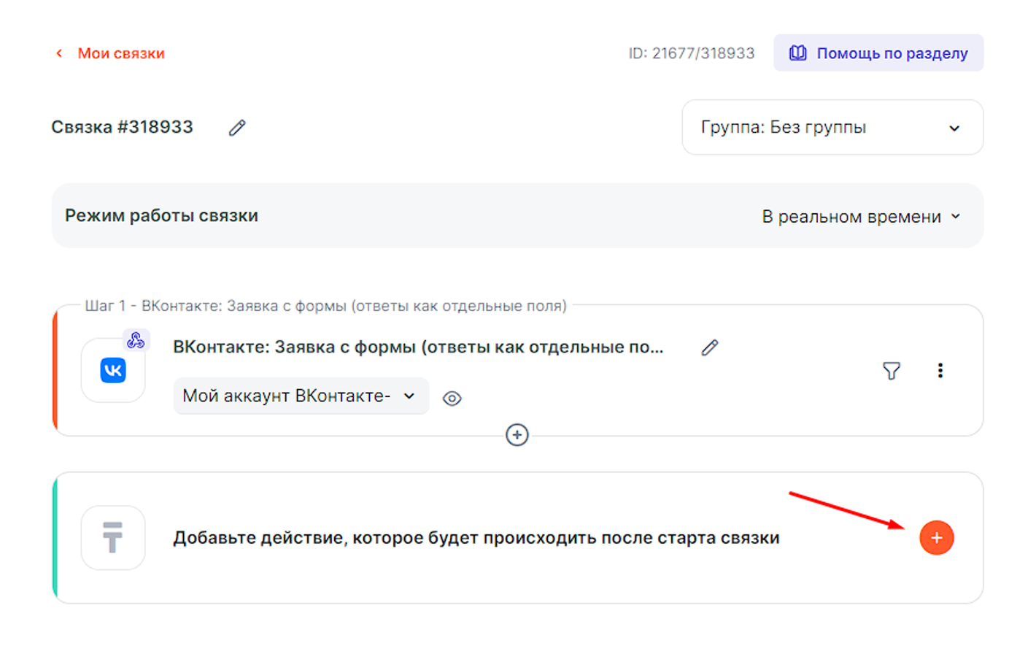Click the pencil icon next to Связка #318933
The height and width of the screenshot is (654, 1036).
pyautogui.click(x=237, y=128)
